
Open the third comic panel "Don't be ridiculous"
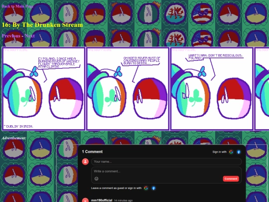pyautogui.click(x=212, y=89)
